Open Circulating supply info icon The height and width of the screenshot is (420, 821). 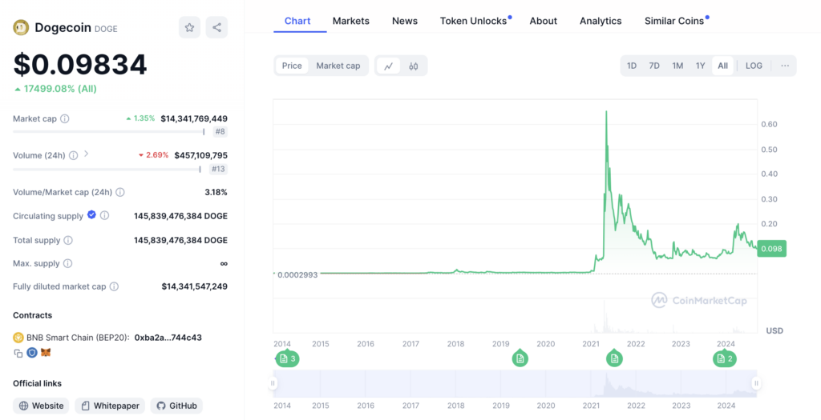tap(105, 215)
